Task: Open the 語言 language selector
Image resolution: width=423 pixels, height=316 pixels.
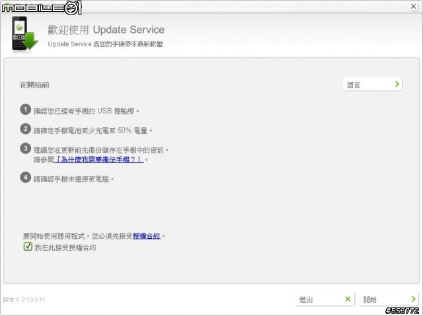Action: point(373,84)
